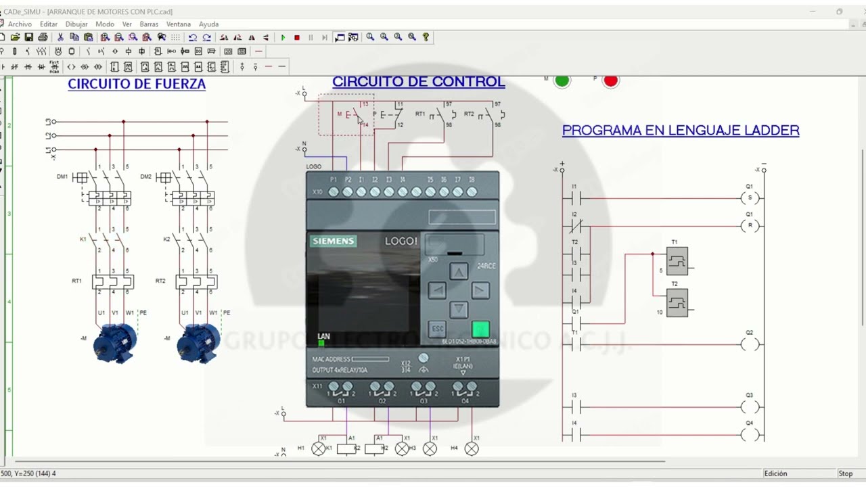Click the green M indicator lamp
866x487 pixels.
point(562,80)
